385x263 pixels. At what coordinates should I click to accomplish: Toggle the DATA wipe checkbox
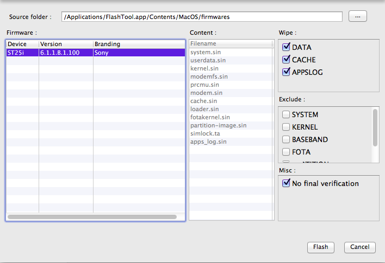point(287,47)
